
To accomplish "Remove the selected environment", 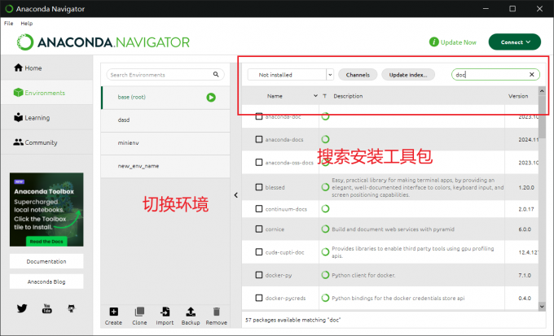I will (x=216, y=316).
